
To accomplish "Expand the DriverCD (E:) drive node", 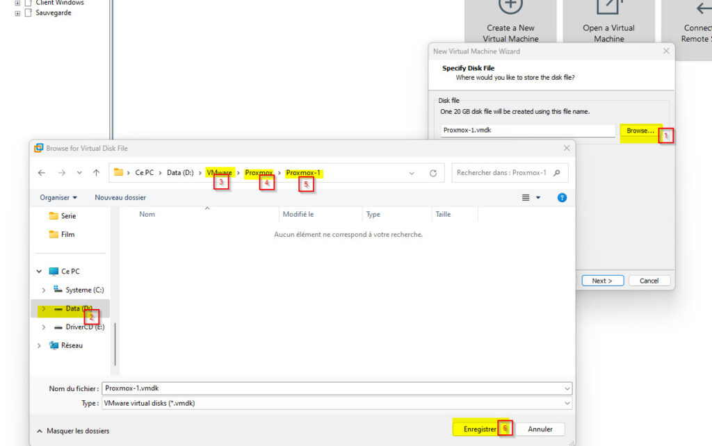I will point(44,327).
